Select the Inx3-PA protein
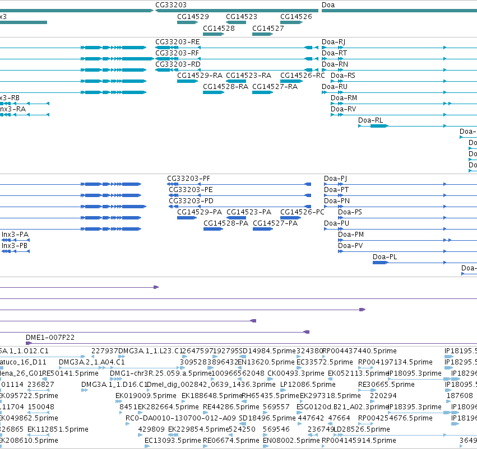This screenshot has height=449, width=477. 16,240
